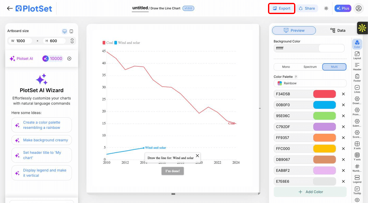Close the 'Draw the line for' tooltip
Screen dimensions: 368x203
(x=197, y=156)
